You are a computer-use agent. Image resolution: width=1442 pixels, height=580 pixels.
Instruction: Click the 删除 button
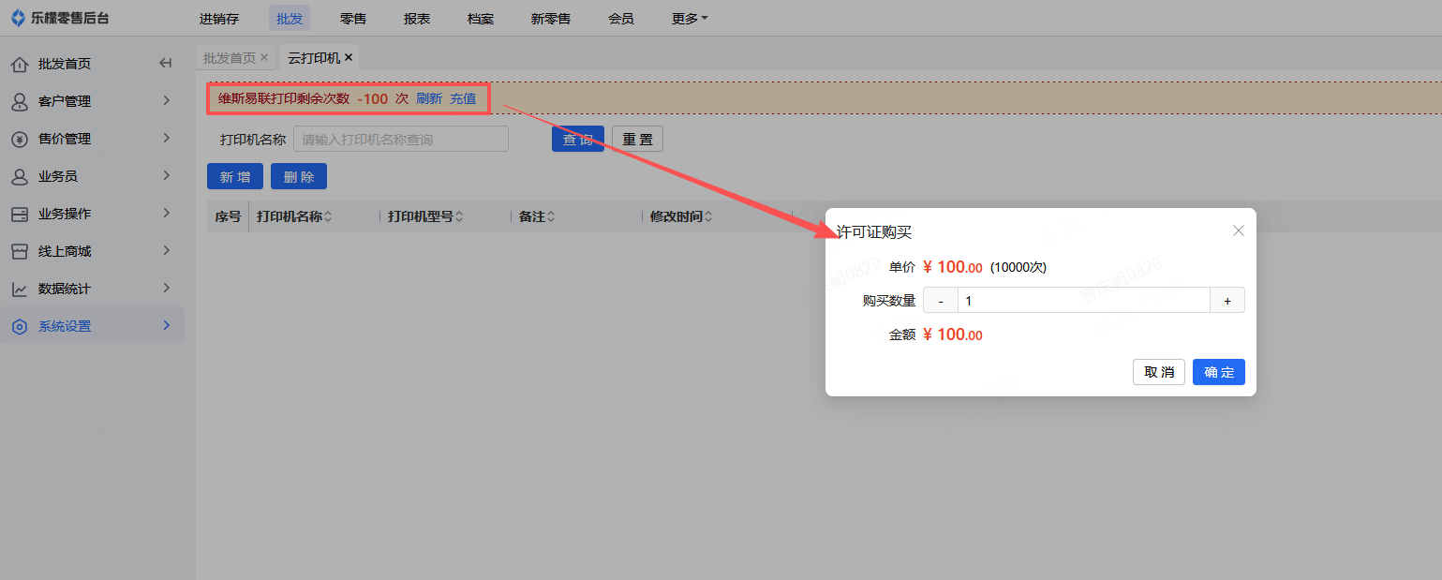coord(299,176)
